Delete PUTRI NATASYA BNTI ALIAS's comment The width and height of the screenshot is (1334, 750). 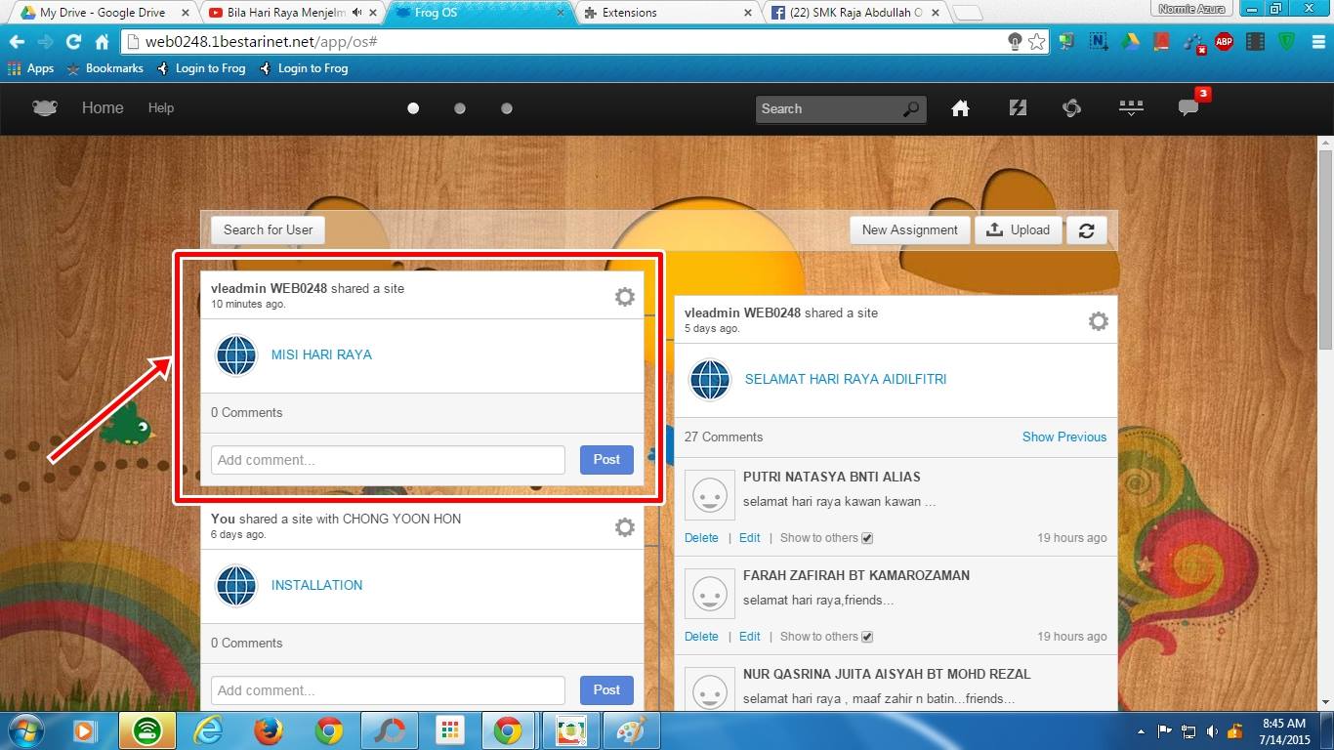tap(701, 538)
